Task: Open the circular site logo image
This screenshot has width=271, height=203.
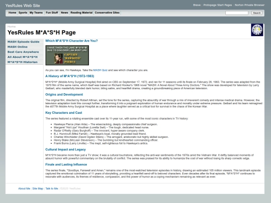Action: click(257, 30)
